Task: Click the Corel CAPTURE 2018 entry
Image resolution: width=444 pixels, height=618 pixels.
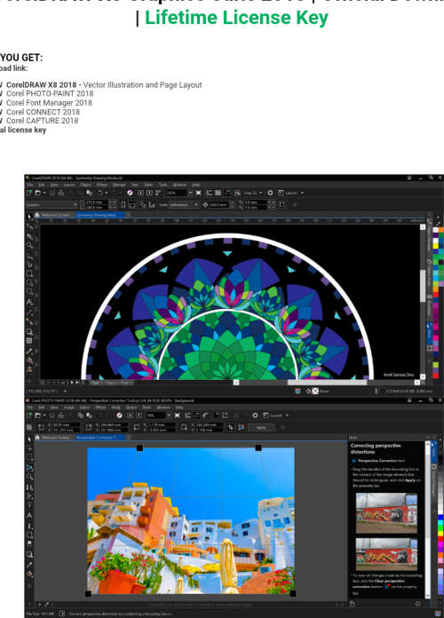Action: (43, 121)
